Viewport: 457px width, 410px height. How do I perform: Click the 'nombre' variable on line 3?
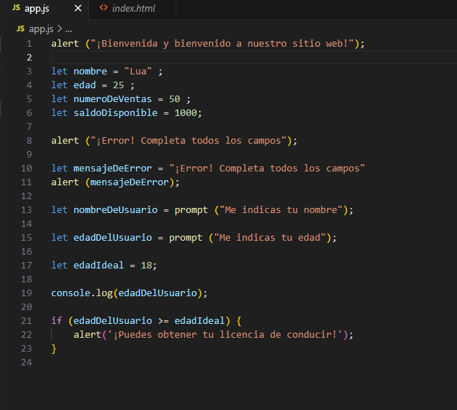point(90,71)
